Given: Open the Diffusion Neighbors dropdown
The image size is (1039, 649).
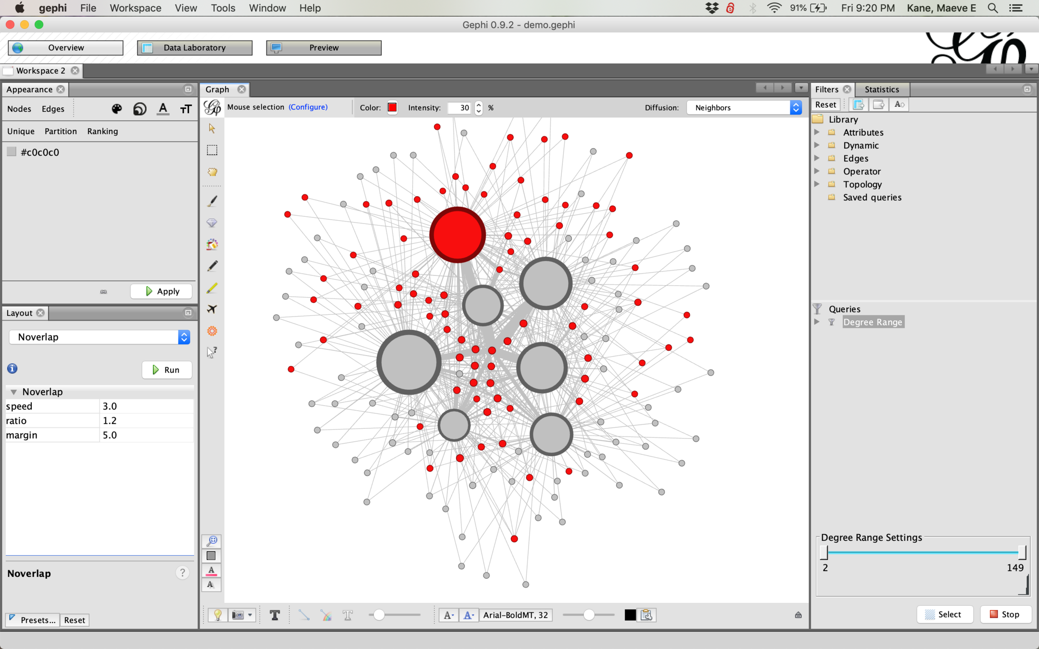Looking at the screenshot, I should click(x=744, y=108).
